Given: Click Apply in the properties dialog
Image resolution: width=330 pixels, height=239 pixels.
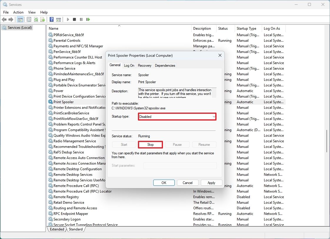Looking at the screenshot, I should pos(211,183).
